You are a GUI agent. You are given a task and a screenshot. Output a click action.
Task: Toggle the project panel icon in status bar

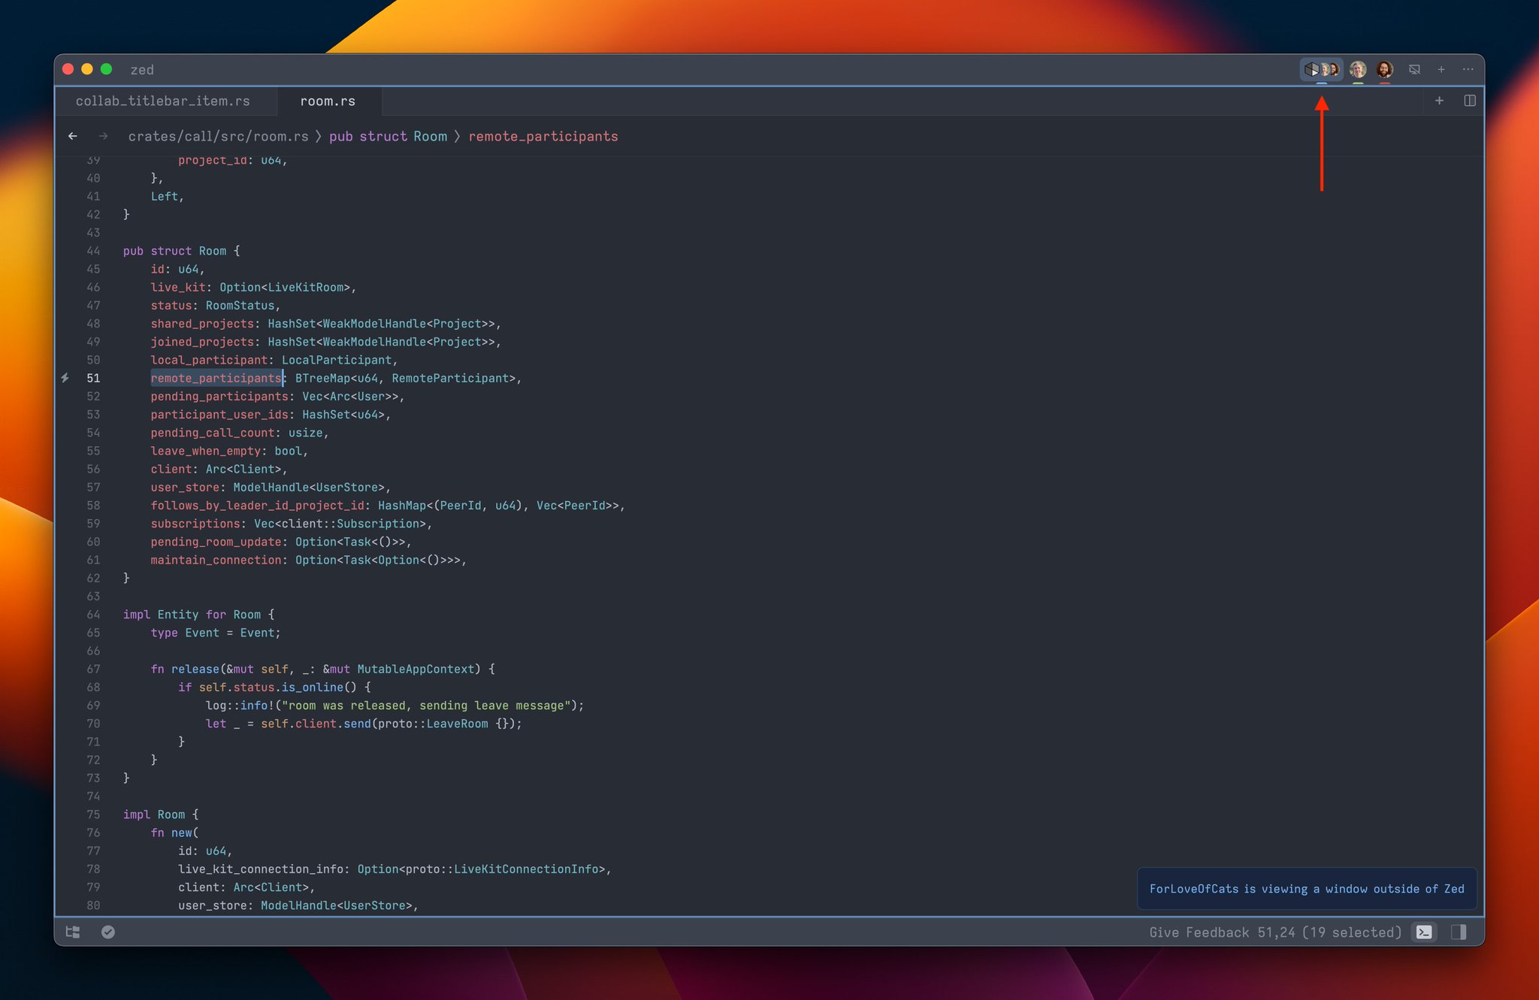(73, 932)
